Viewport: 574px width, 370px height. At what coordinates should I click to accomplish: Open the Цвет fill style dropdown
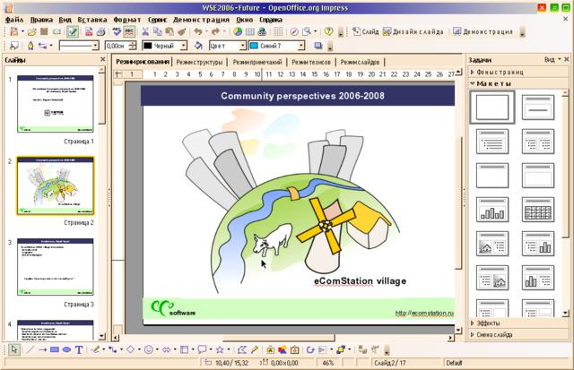(243, 46)
